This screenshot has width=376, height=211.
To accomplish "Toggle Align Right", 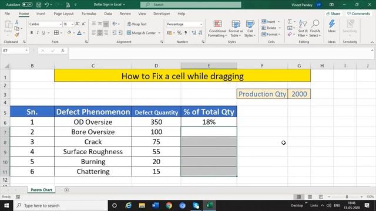I will [106, 33].
